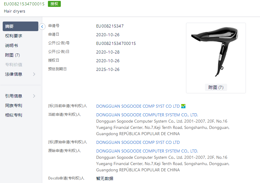
Task: Open the 权利要求 section
Action: [x=13, y=36]
